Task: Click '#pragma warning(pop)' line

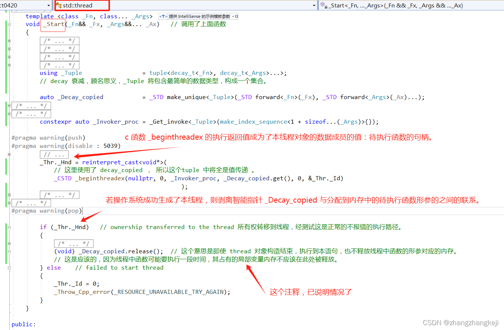Action: pos(47,211)
